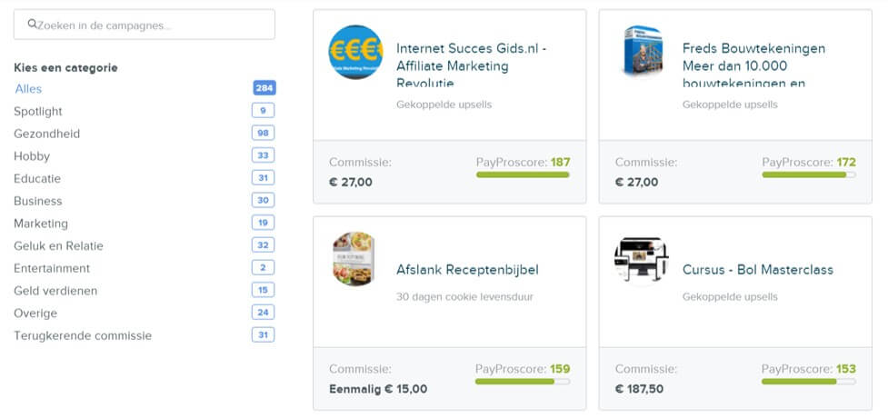Select Terugkerende commissie filter
The height and width of the screenshot is (418, 888).
83,335
